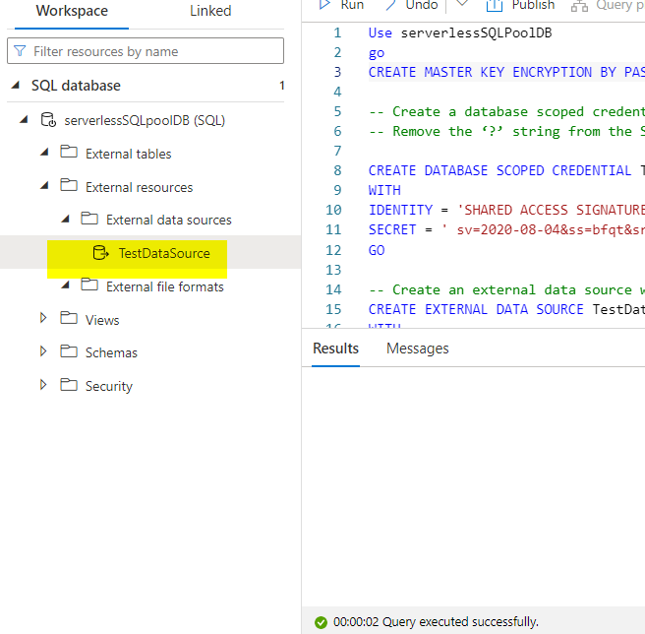Click the SECRET = sv=2020-08-04 line
The height and width of the screenshot is (634, 645).
pyautogui.click(x=506, y=229)
